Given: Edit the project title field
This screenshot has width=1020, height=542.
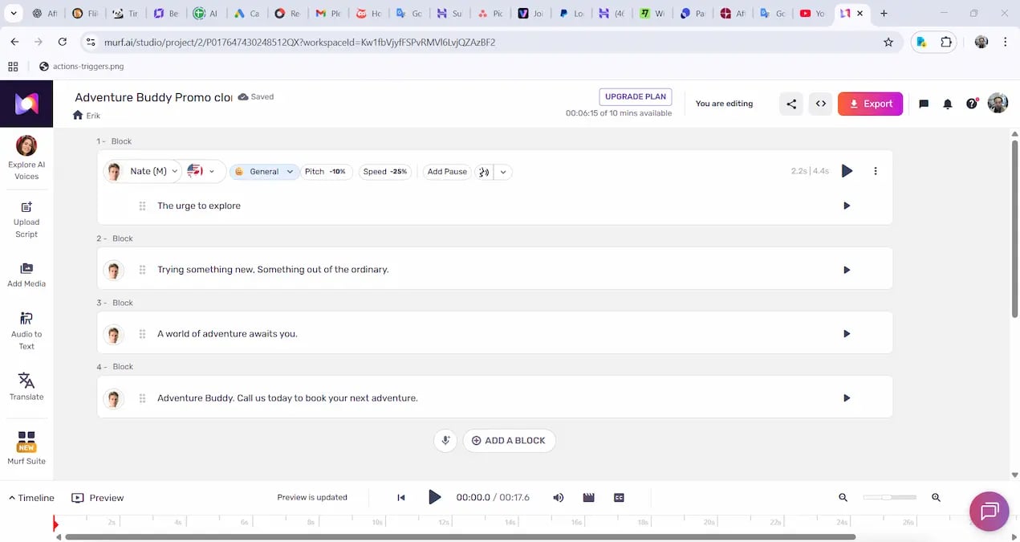Looking at the screenshot, I should coord(153,97).
